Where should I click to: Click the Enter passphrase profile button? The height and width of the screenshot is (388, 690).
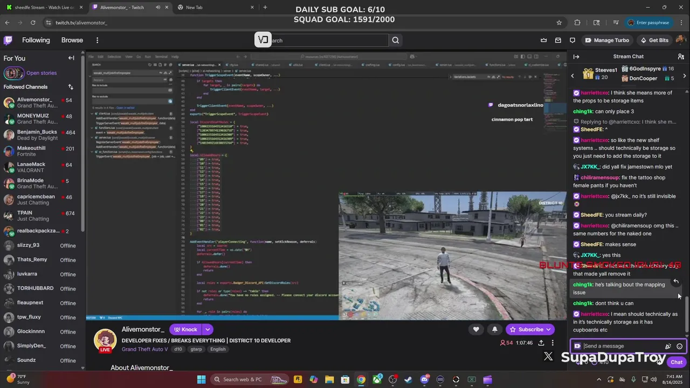(x=649, y=23)
